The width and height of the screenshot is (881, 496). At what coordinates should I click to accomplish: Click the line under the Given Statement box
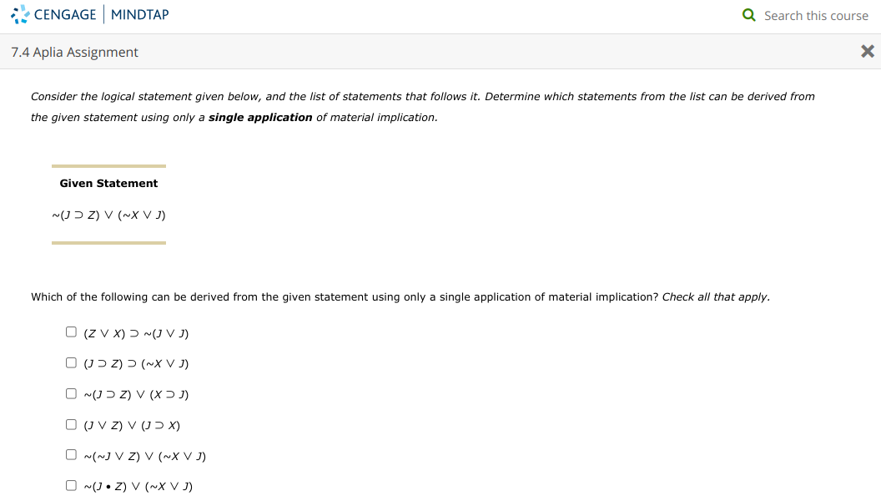tap(108, 243)
